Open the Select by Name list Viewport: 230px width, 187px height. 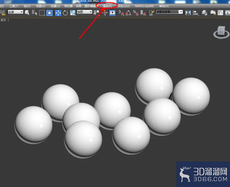coord(34,13)
